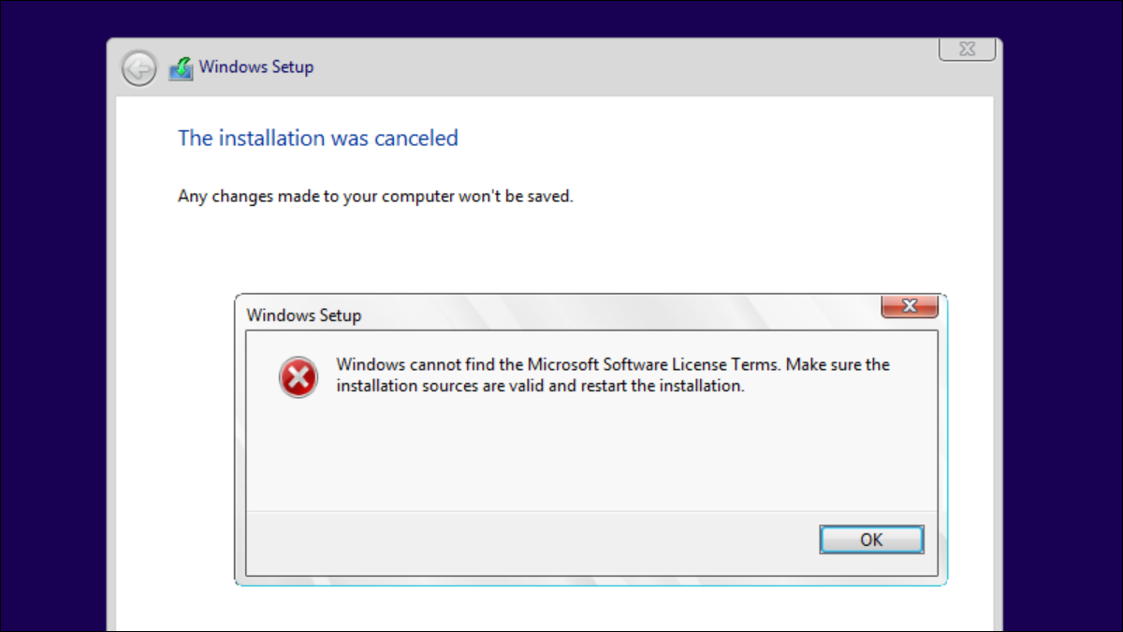This screenshot has width=1123, height=632.
Task: Click empty space in main window title bar
Action: (608, 67)
